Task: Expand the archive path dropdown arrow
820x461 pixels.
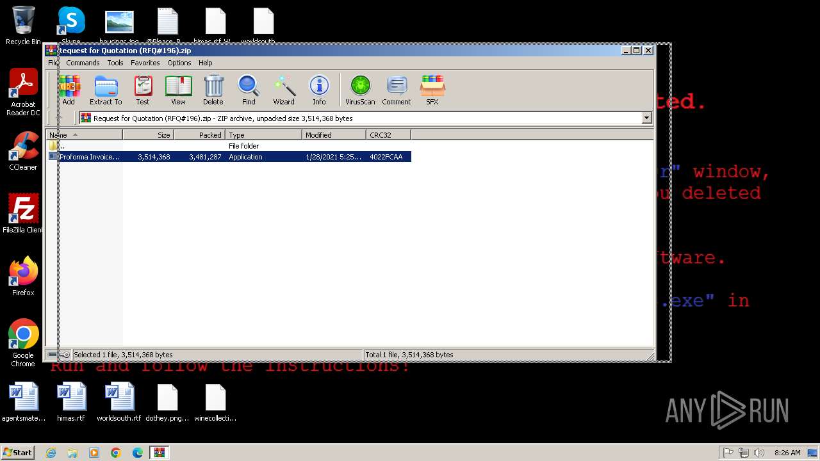Action: (646, 118)
